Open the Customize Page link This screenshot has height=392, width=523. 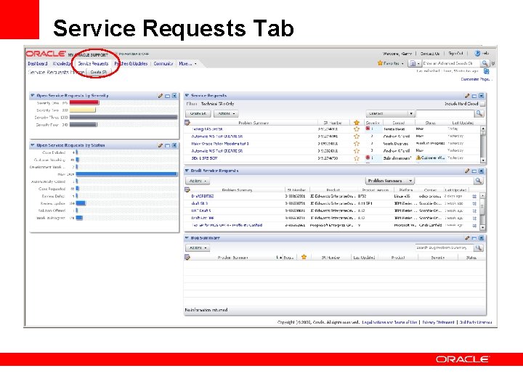coord(475,79)
